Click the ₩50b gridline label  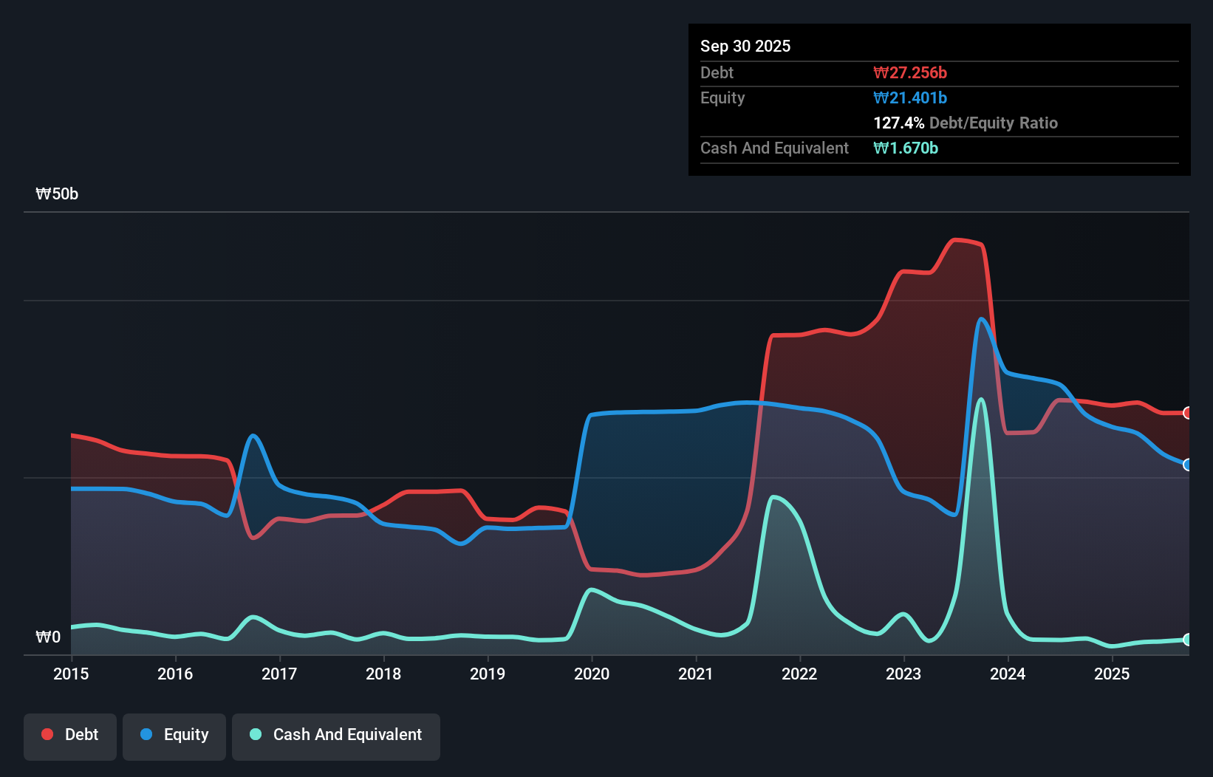(56, 194)
